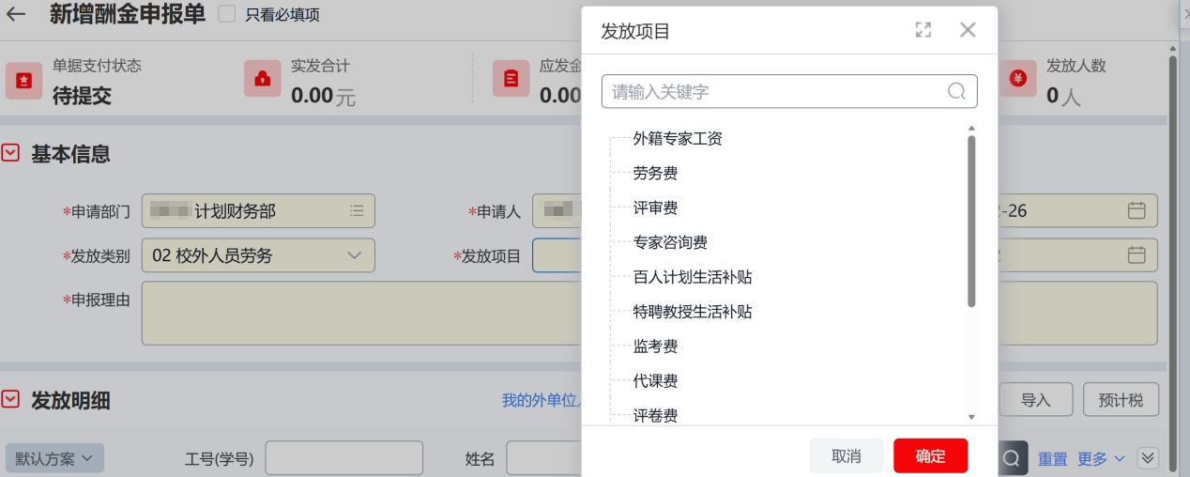Collapse the 发放明细 section
This screenshot has width=1190, height=477.
[10, 400]
